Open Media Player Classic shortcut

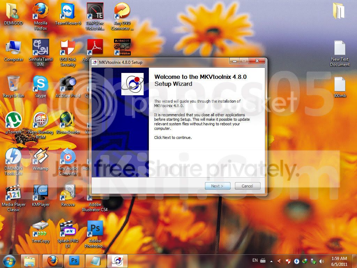click(x=14, y=198)
